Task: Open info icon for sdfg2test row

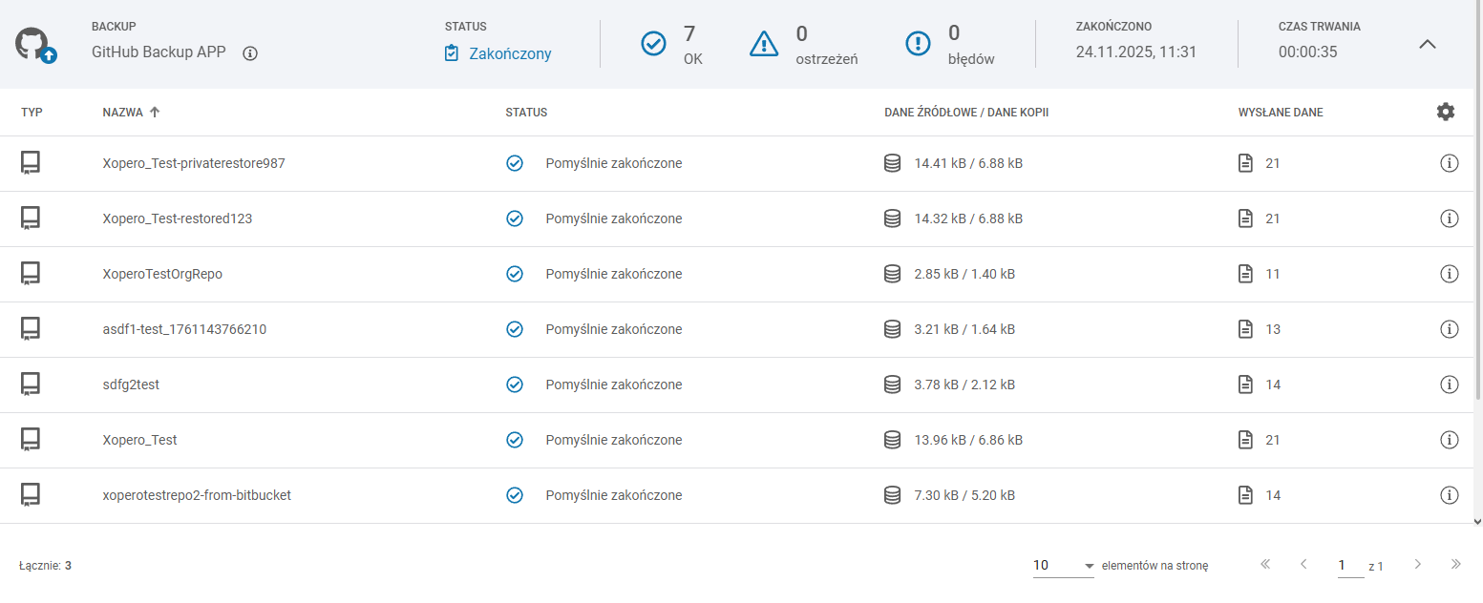Action: (x=1448, y=385)
